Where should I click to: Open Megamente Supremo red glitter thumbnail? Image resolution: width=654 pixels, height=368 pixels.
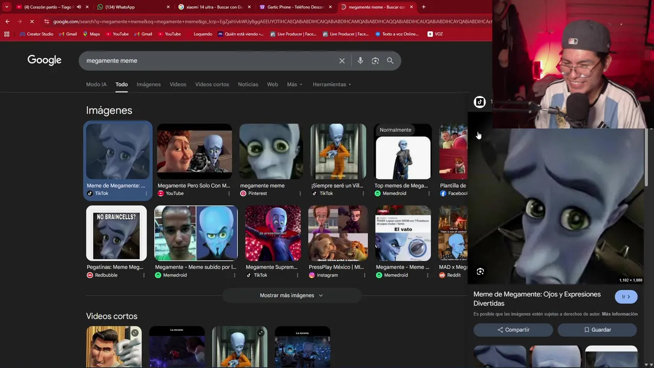pos(273,233)
